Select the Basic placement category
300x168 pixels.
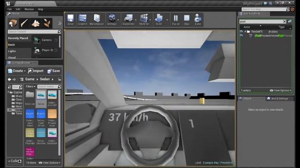pos(11,45)
